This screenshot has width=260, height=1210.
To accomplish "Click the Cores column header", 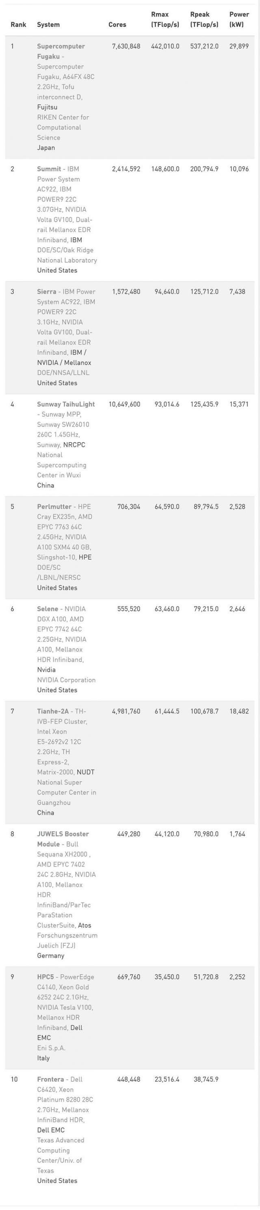I will tap(117, 25).
